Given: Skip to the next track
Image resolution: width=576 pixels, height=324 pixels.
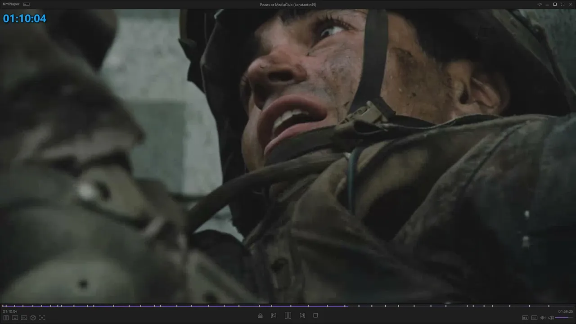Looking at the screenshot, I should tap(302, 315).
